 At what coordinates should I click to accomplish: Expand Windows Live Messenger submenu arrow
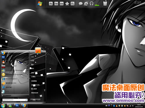point(28,70)
